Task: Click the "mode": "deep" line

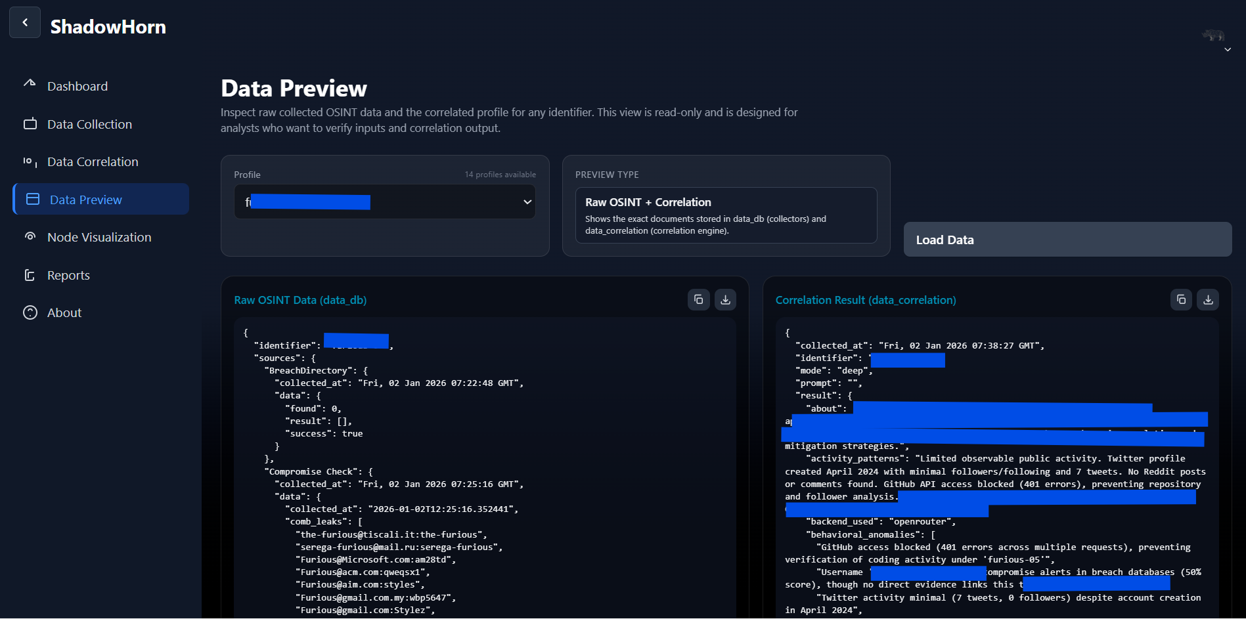Action: (834, 371)
